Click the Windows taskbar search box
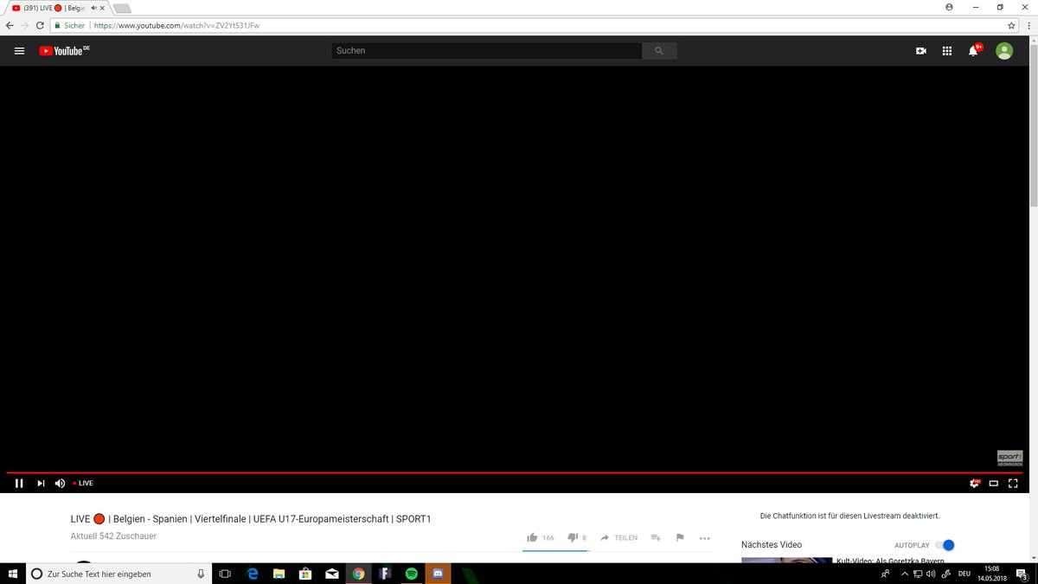 pos(120,574)
